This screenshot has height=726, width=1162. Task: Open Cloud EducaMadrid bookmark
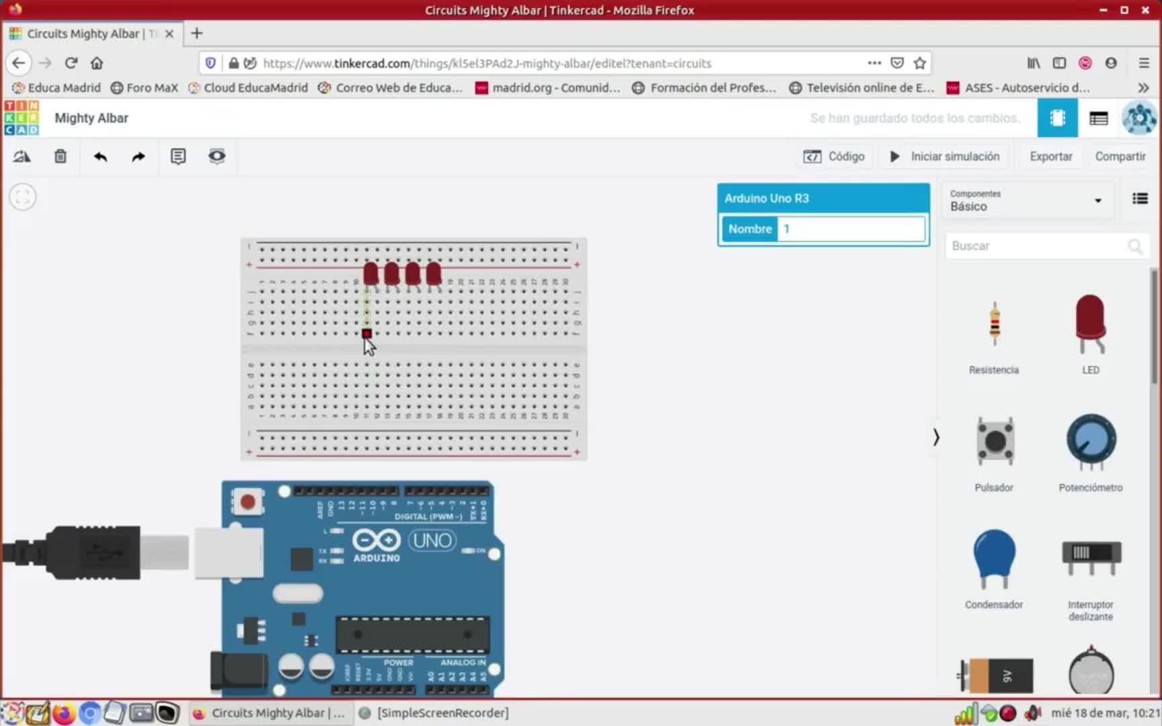click(x=247, y=88)
